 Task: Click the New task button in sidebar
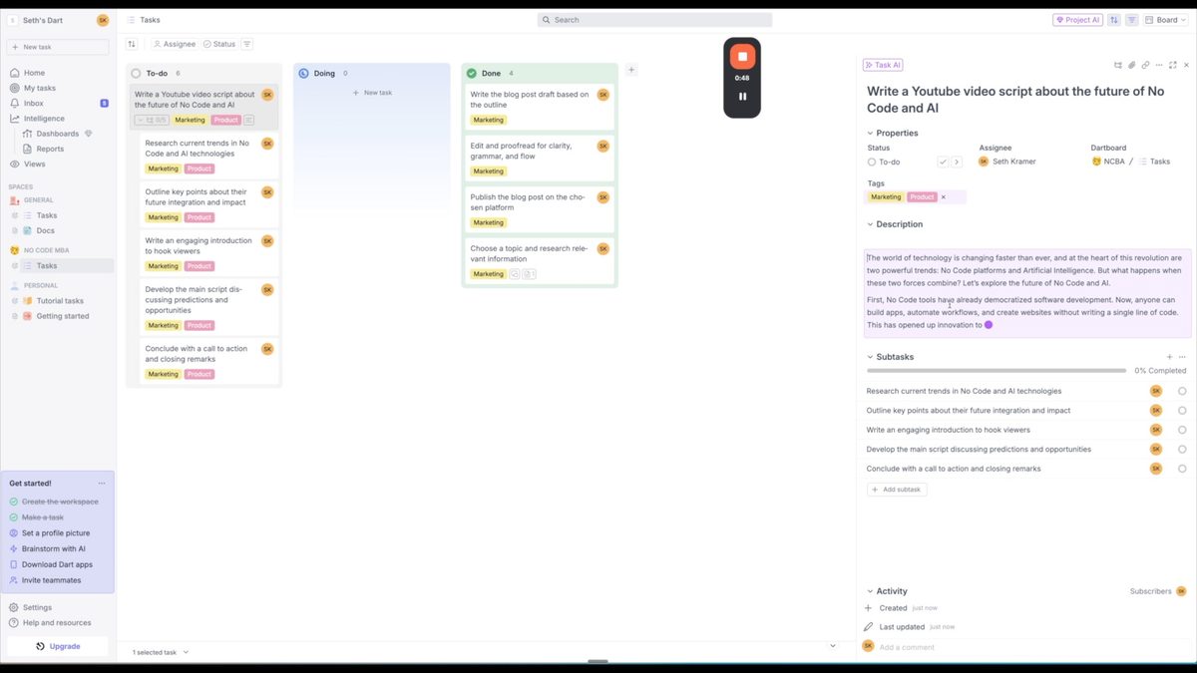point(58,47)
